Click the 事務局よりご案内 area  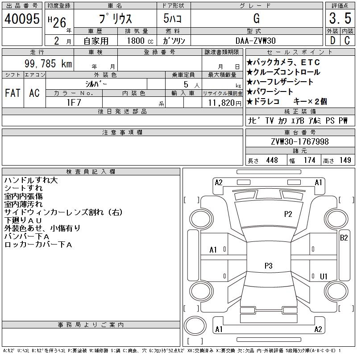tap(91, 337)
